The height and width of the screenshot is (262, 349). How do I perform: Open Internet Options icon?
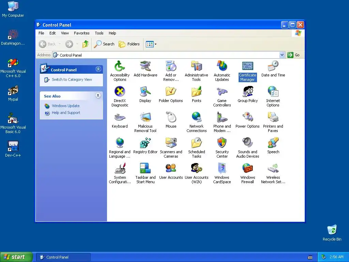[273, 97]
